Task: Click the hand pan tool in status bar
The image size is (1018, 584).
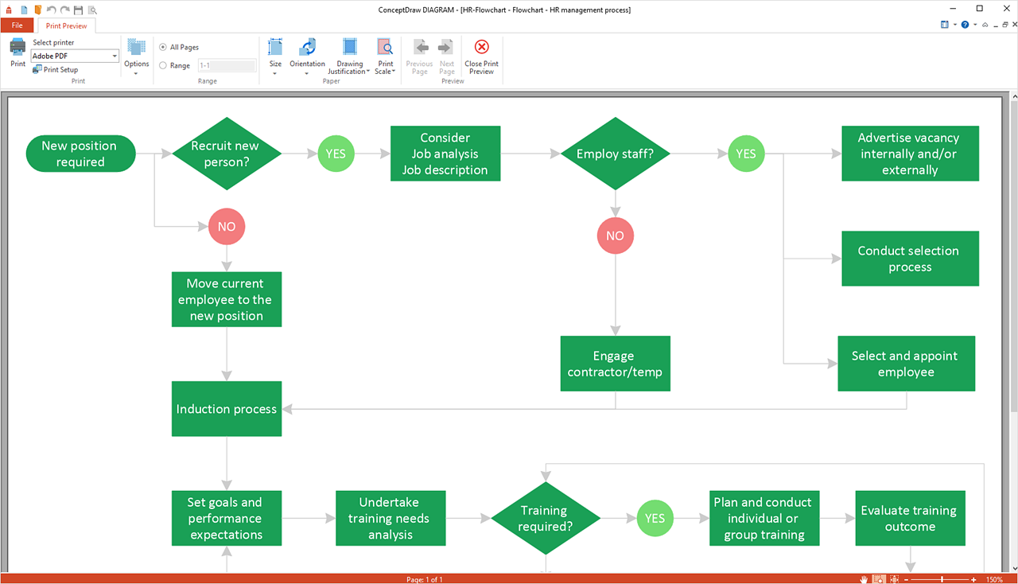Action: click(x=864, y=579)
